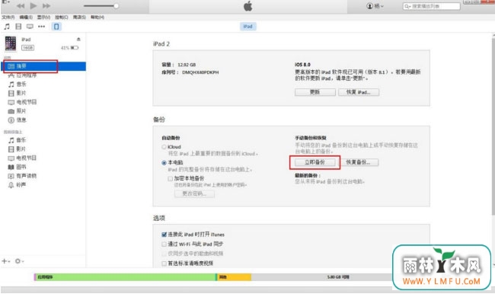The image size is (495, 294).
Task: Open the account user dropdown
Action: click(x=375, y=6)
